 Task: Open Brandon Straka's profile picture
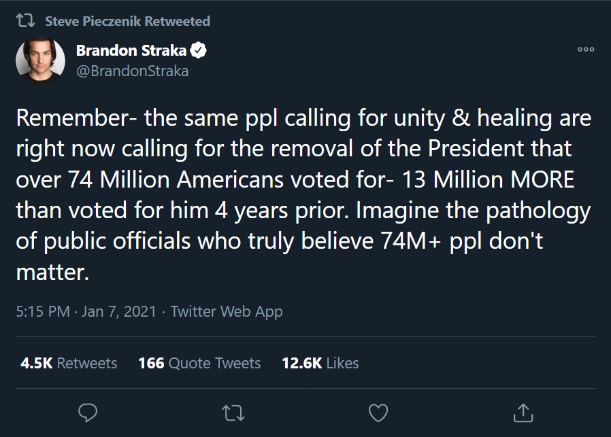[x=41, y=60]
